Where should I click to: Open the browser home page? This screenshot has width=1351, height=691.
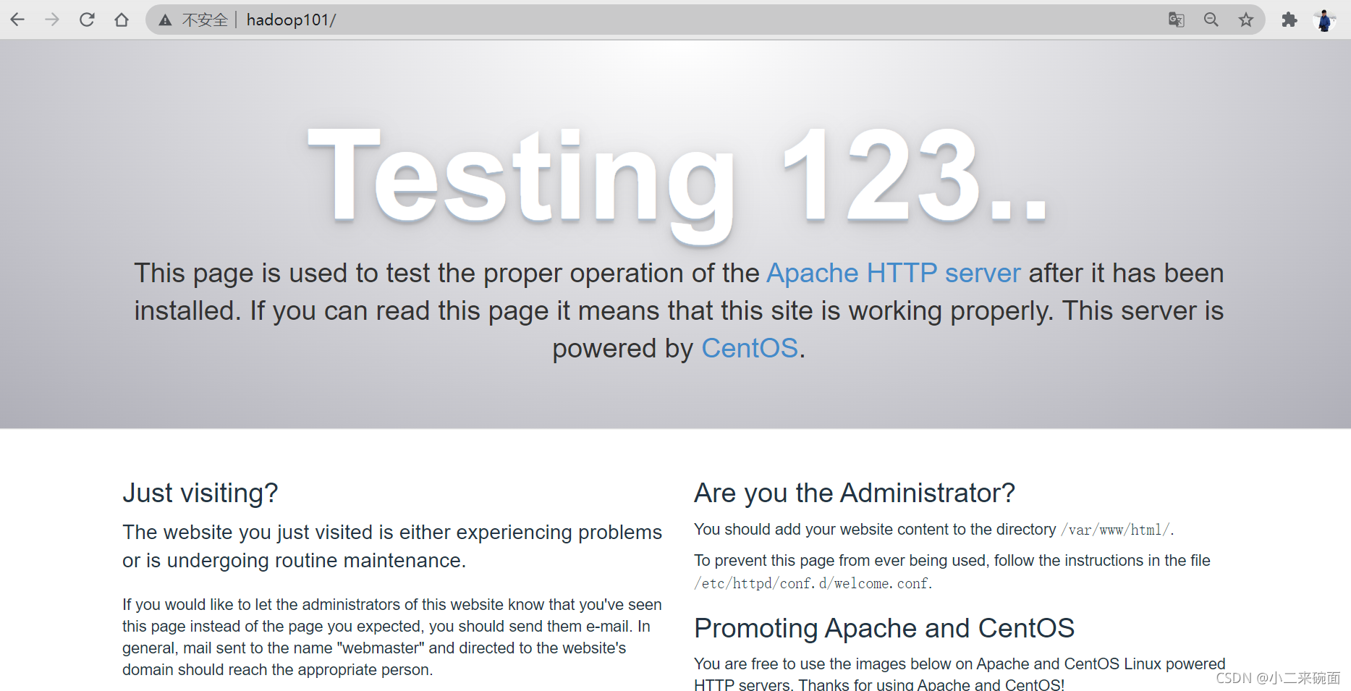point(122,20)
